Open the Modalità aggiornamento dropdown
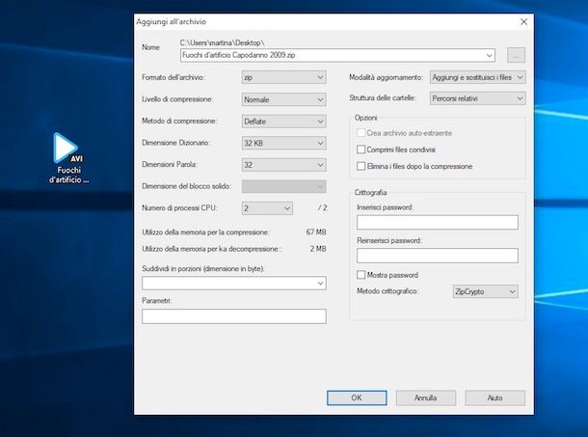Viewport: 588px width, 437px height. pyautogui.click(x=478, y=77)
